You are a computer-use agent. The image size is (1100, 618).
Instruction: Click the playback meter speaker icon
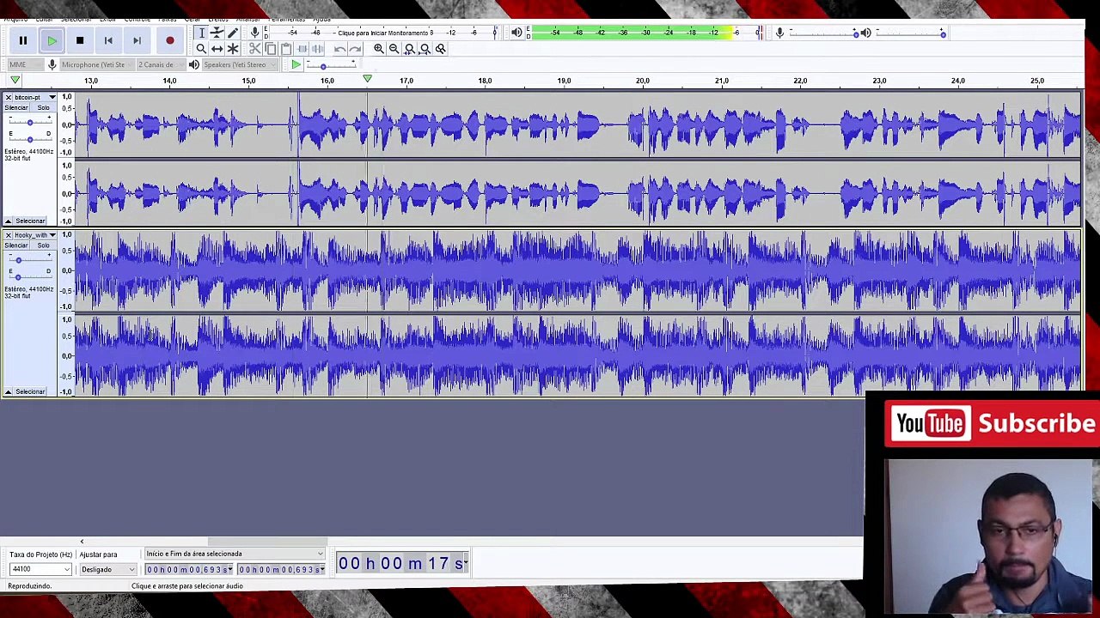[x=516, y=33]
